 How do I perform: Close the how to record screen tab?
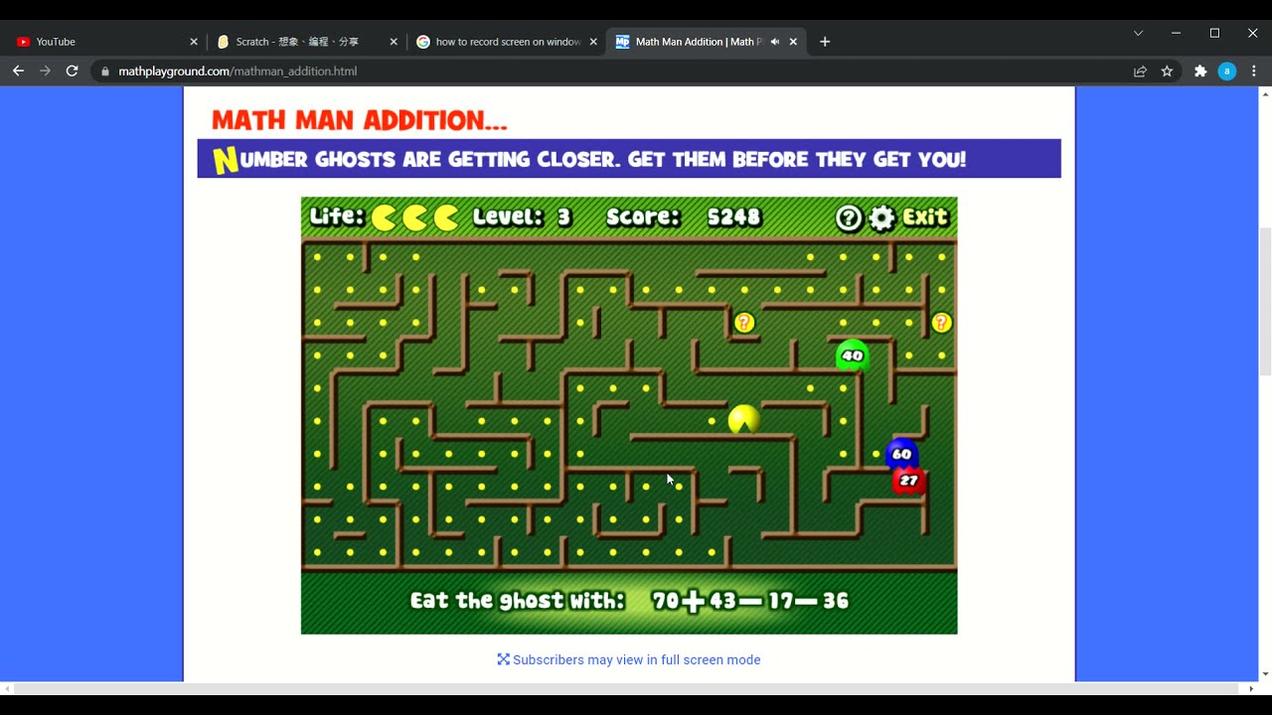coord(593,42)
